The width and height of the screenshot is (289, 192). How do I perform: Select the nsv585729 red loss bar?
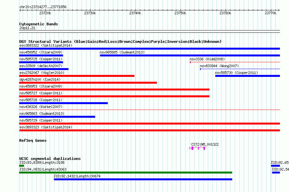(149, 124)
